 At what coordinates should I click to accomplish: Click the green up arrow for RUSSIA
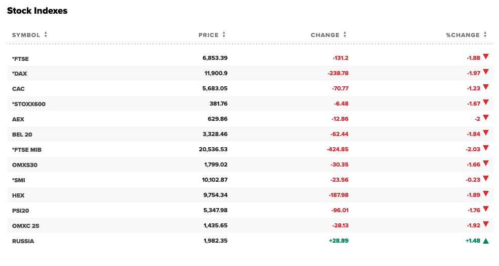485,241
